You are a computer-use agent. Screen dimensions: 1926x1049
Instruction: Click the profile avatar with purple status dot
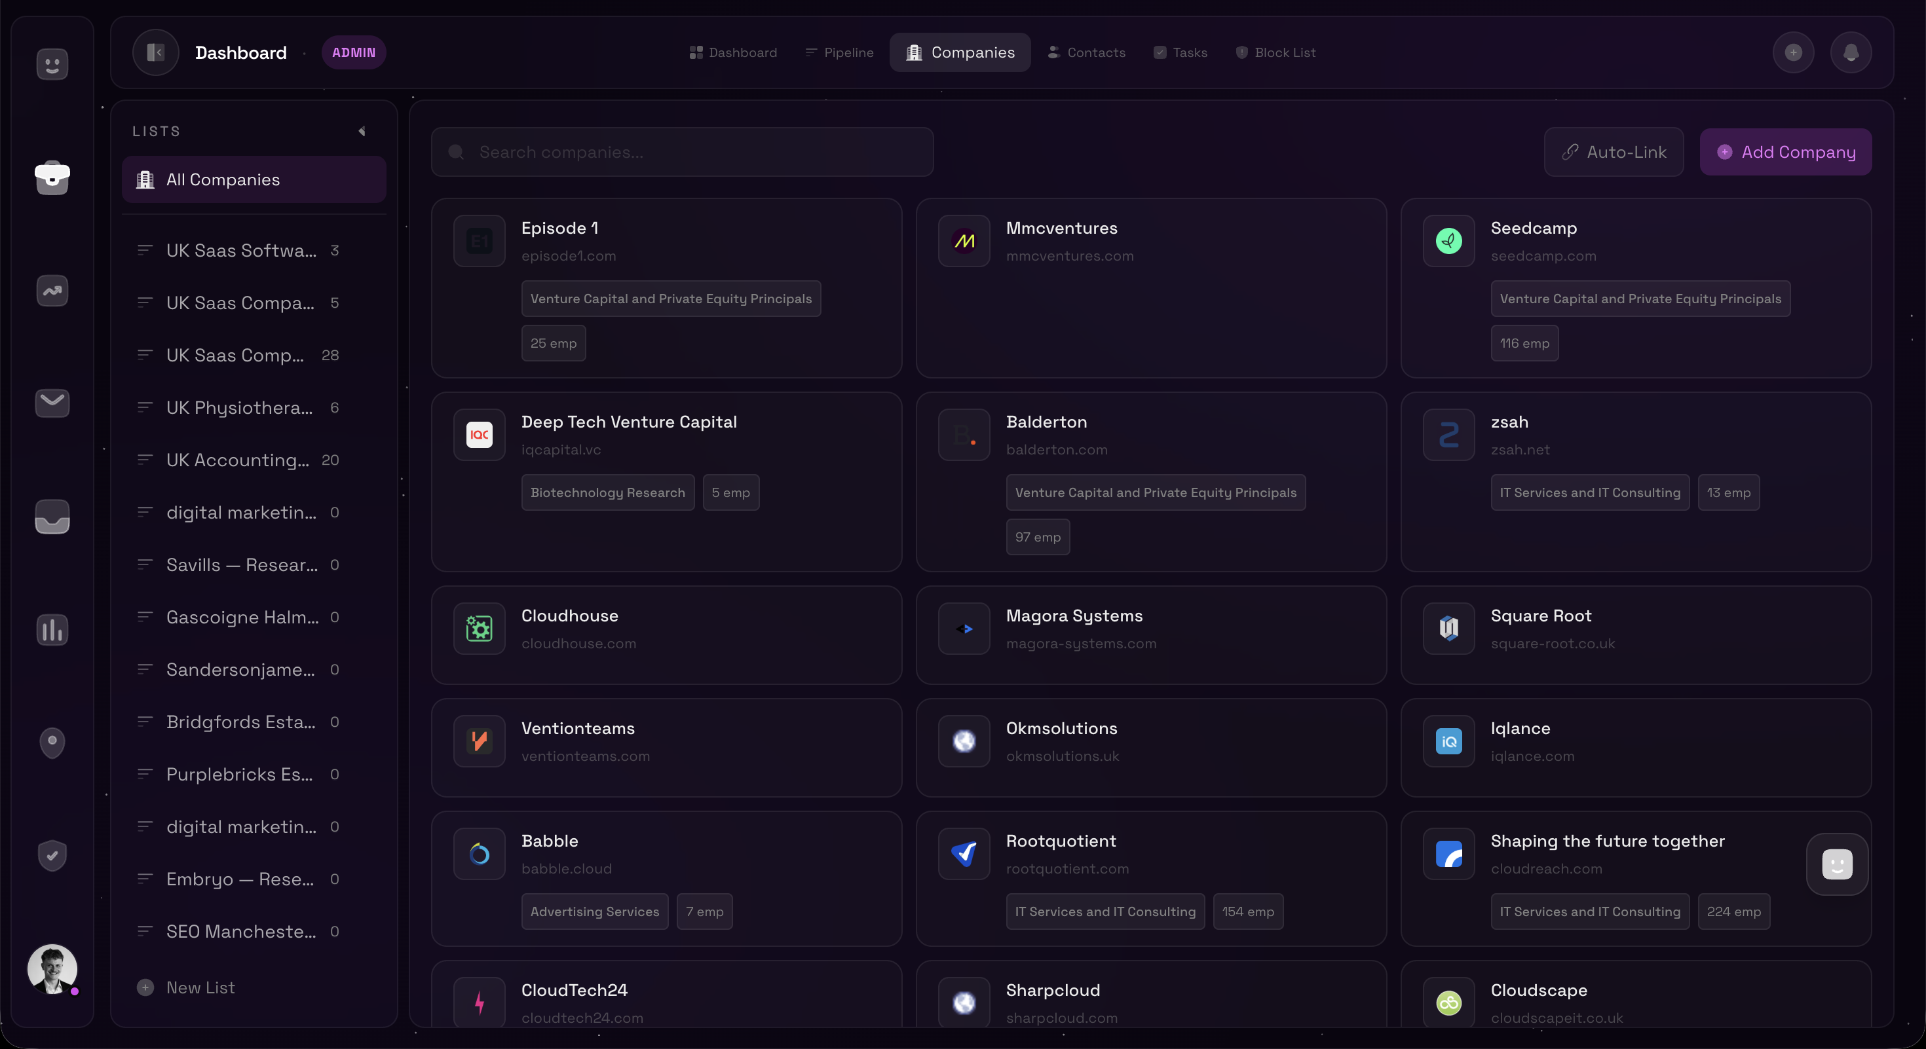(x=52, y=969)
